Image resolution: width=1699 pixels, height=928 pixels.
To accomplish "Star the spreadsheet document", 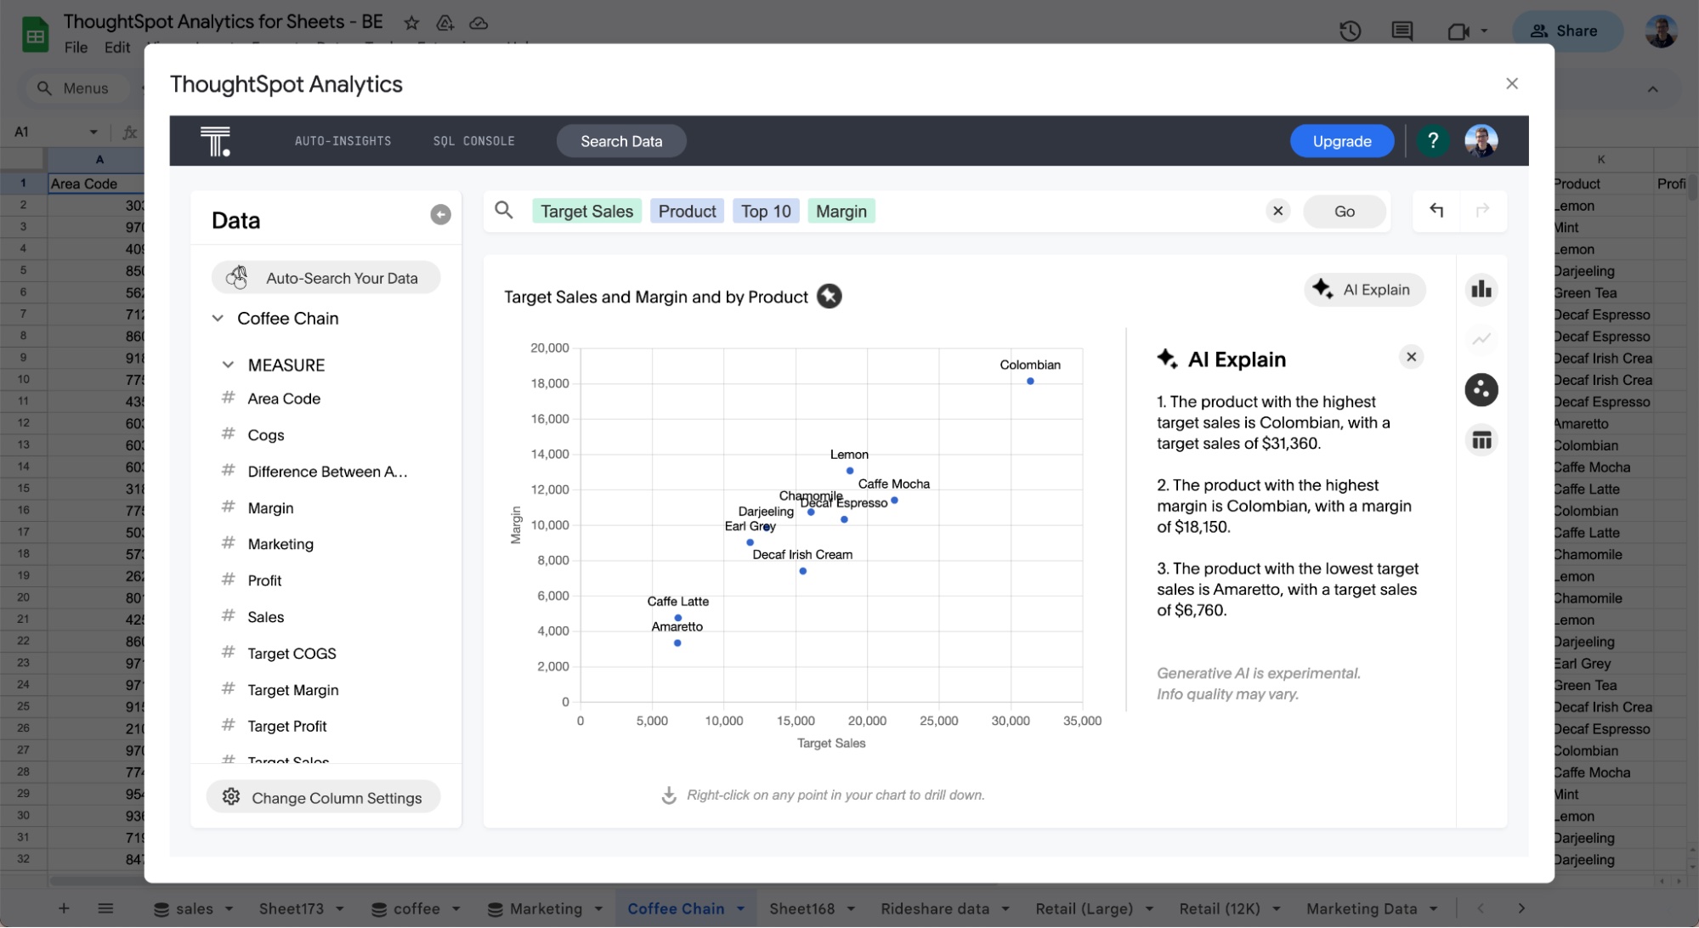I will (x=411, y=23).
